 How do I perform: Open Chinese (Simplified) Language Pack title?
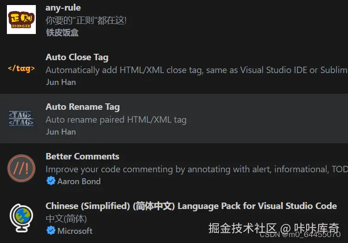click(x=191, y=206)
